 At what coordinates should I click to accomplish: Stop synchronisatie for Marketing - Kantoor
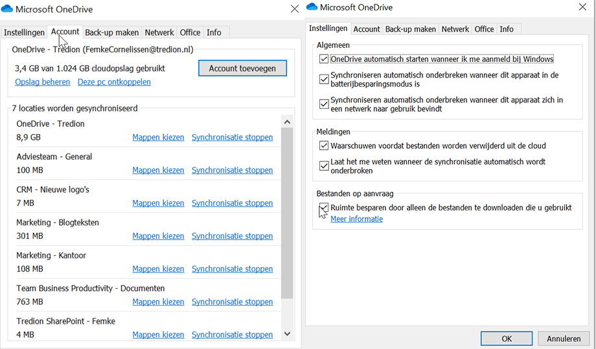pos(232,269)
